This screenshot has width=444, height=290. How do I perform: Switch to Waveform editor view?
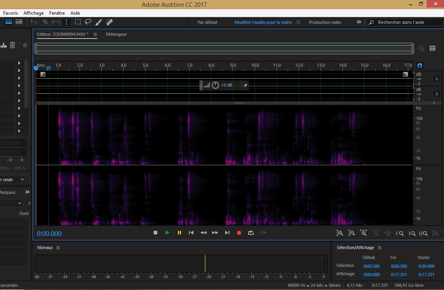click(9, 22)
